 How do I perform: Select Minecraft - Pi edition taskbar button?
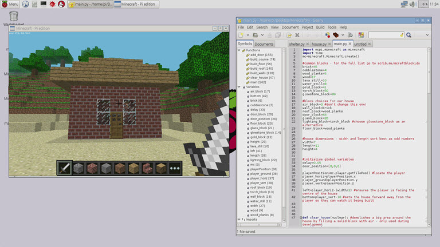pyautogui.click(x=136, y=4)
